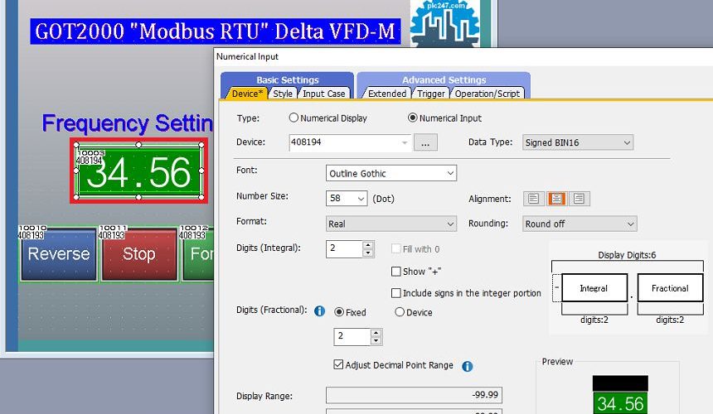The image size is (713, 414).
Task: Uncheck Adjust Decimal Point Range
Action: point(338,364)
